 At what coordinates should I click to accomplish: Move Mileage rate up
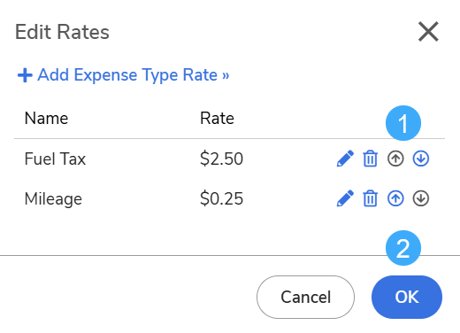[395, 198]
